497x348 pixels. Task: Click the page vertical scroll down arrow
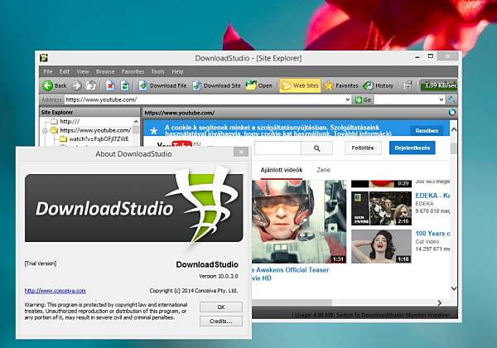point(454,288)
